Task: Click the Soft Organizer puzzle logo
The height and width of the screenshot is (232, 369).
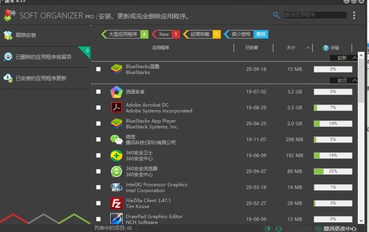Action: click(x=9, y=15)
